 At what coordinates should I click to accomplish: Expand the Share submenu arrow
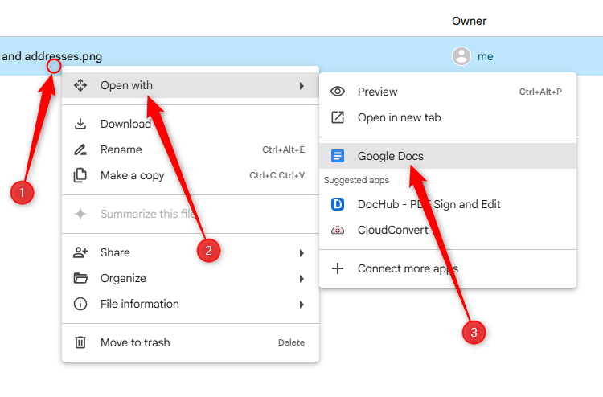pos(301,252)
